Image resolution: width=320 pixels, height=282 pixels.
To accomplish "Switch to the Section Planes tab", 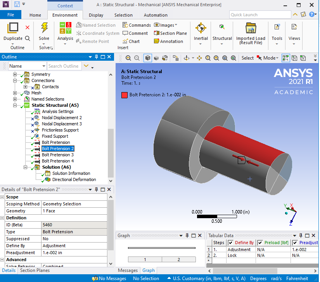I will 35,270.
